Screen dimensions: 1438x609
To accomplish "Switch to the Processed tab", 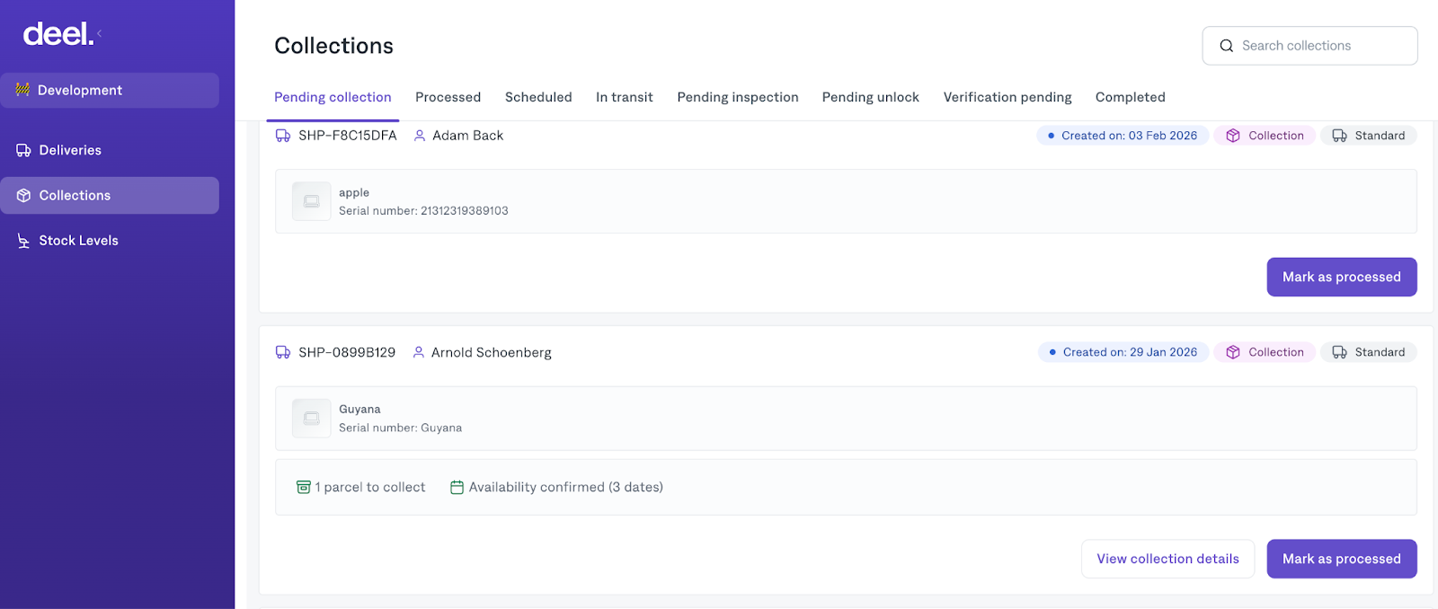I will coord(448,97).
